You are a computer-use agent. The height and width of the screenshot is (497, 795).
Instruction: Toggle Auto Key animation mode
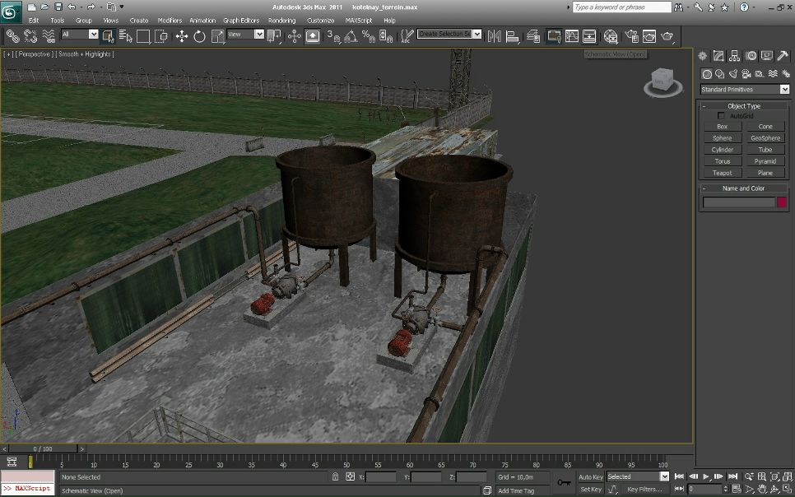(590, 476)
